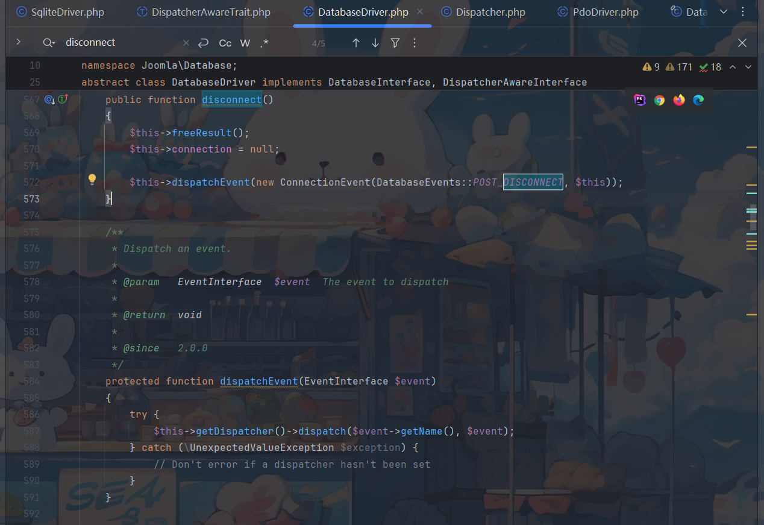Toggle whole Words (W) search option
This screenshot has width=764, height=525.
coord(245,43)
